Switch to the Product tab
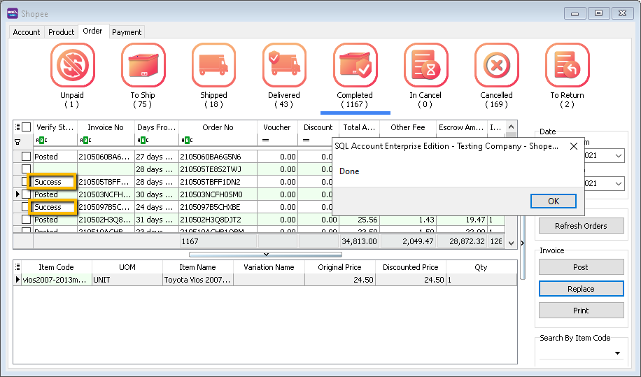 click(x=62, y=32)
